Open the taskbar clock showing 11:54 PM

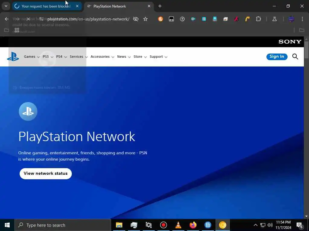pos(283,225)
